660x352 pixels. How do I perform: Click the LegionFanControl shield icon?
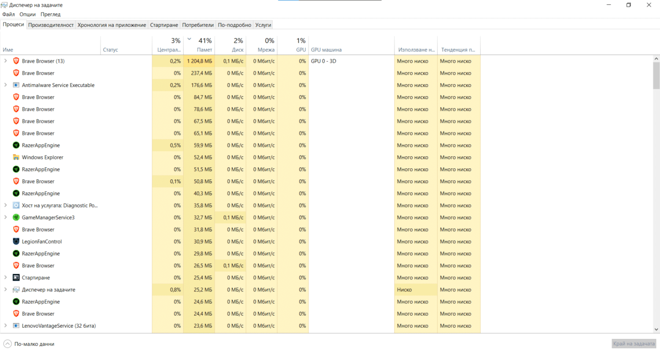point(16,241)
